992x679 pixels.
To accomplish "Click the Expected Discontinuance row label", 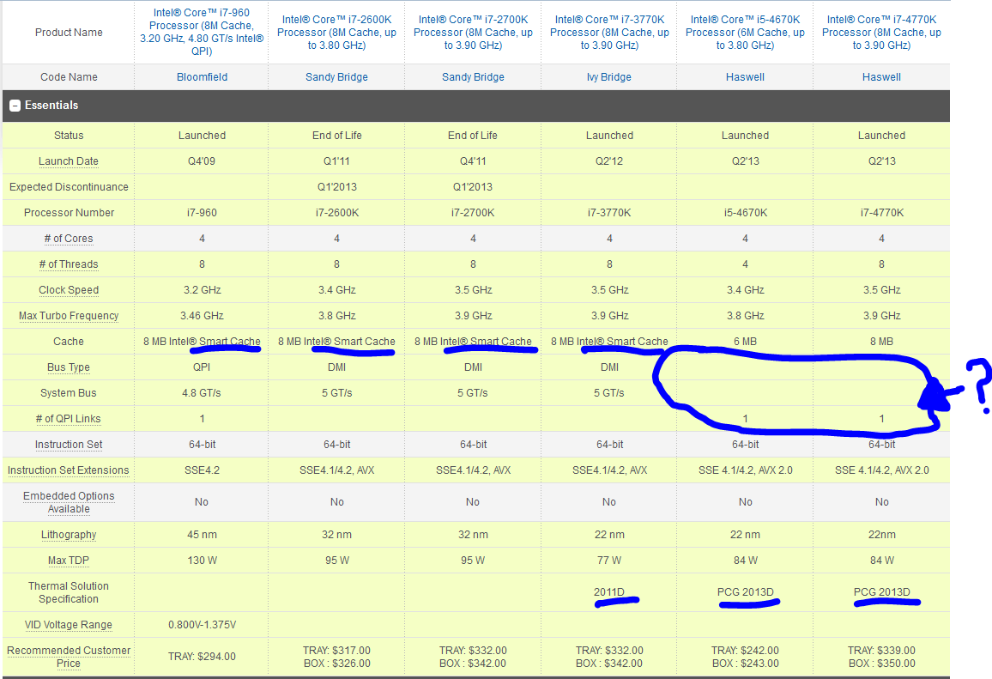I will coord(69,187).
